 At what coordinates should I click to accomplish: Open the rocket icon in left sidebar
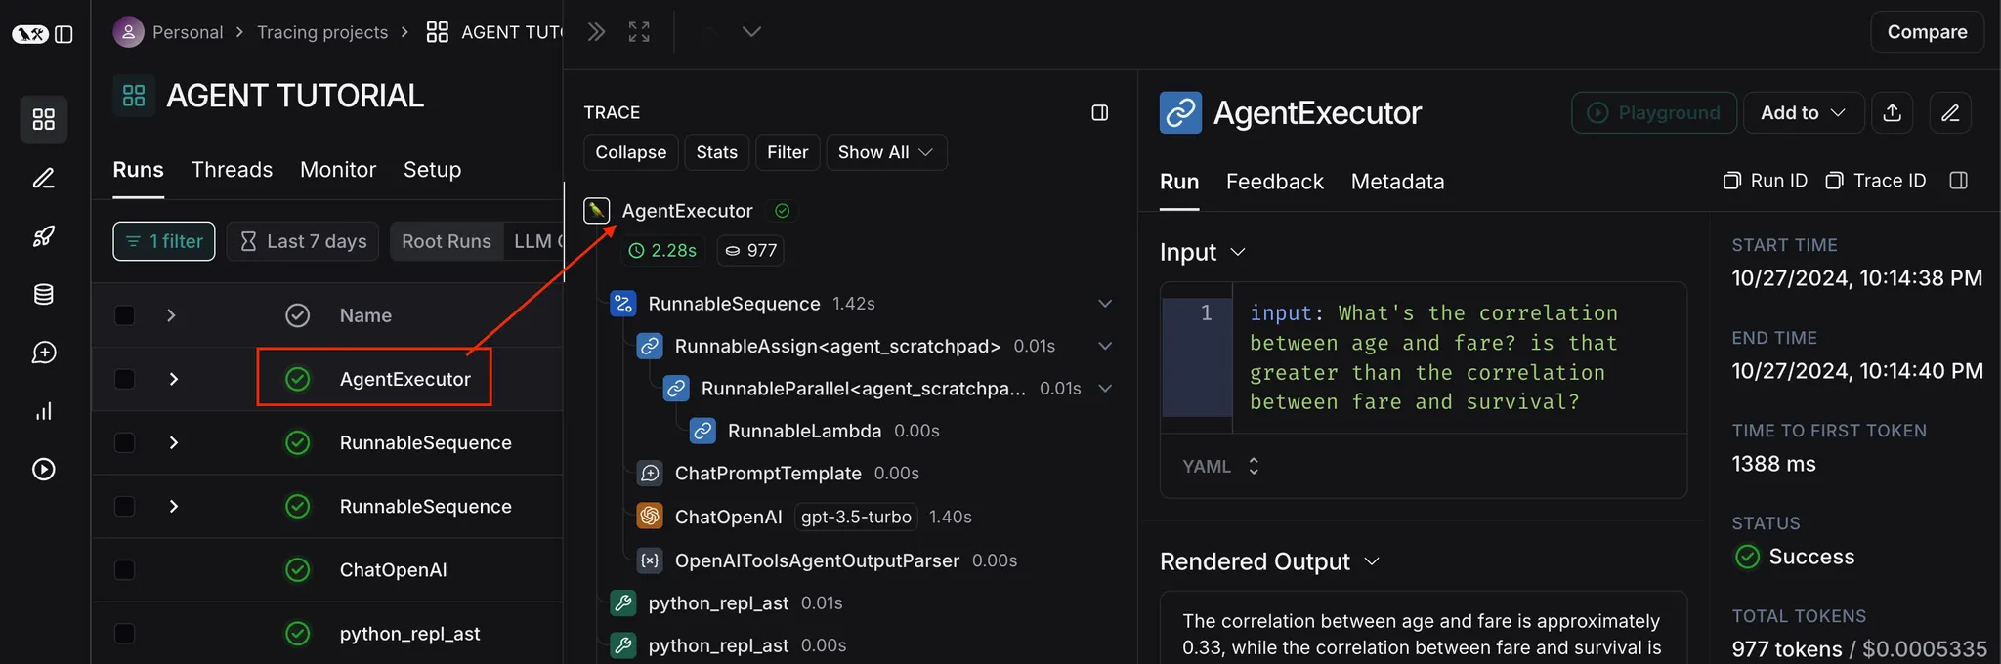click(x=44, y=236)
